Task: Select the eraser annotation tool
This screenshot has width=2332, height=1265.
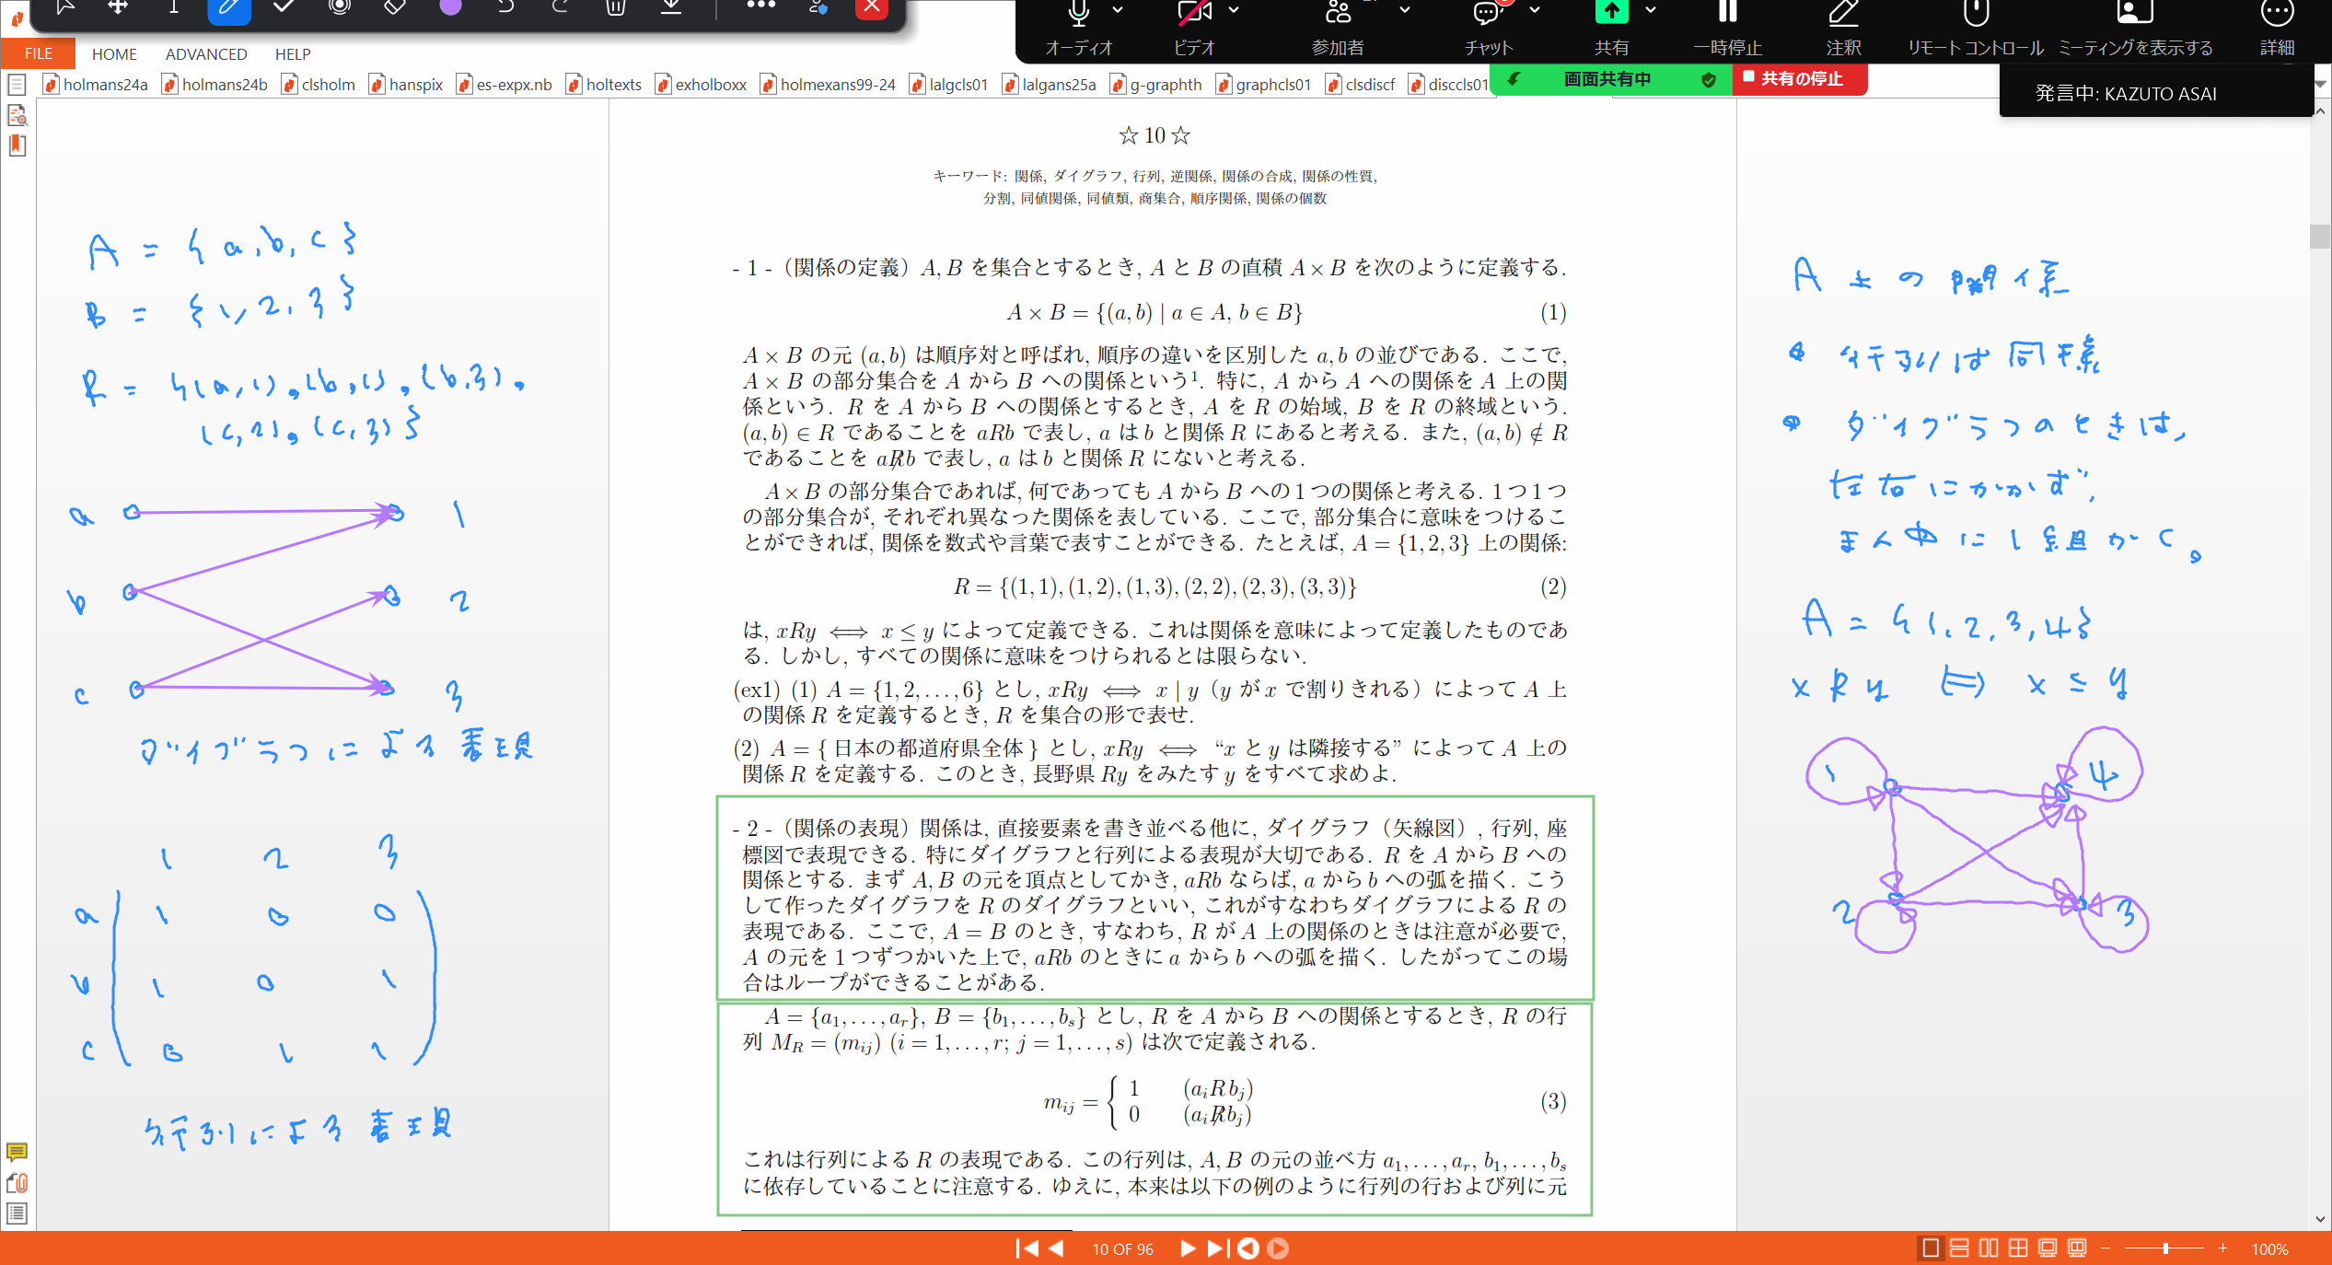Action: [x=395, y=7]
